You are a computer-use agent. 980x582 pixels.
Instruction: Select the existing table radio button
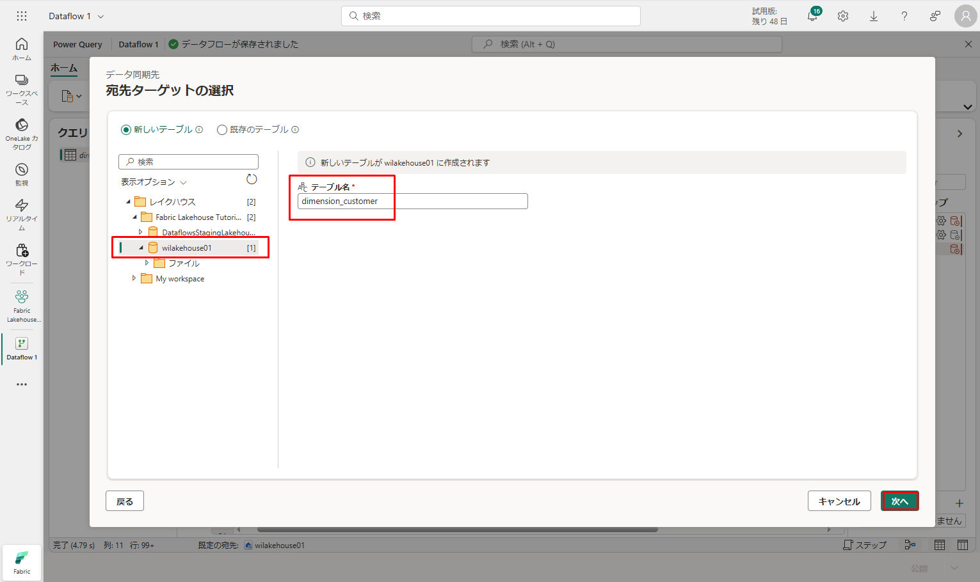tap(222, 130)
